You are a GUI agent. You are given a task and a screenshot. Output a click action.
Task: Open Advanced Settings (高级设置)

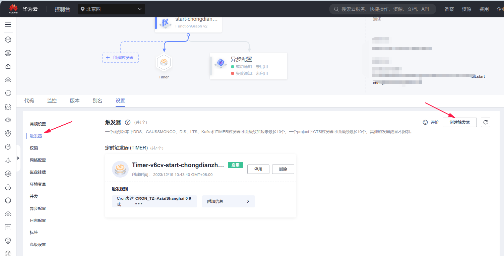(x=38, y=245)
